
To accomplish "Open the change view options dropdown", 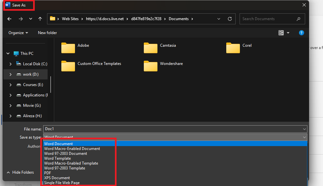I will coord(288,33).
